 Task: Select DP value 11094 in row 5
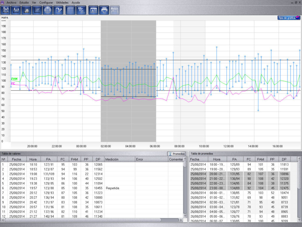(x=98, y=183)
